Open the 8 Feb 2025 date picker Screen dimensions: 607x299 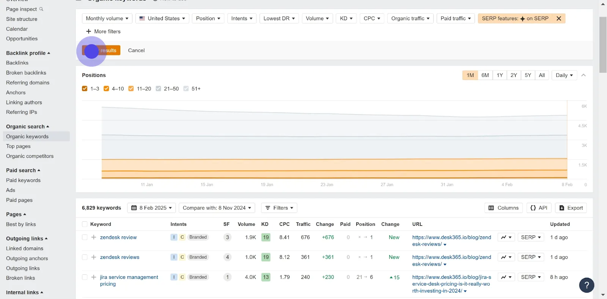pos(151,208)
